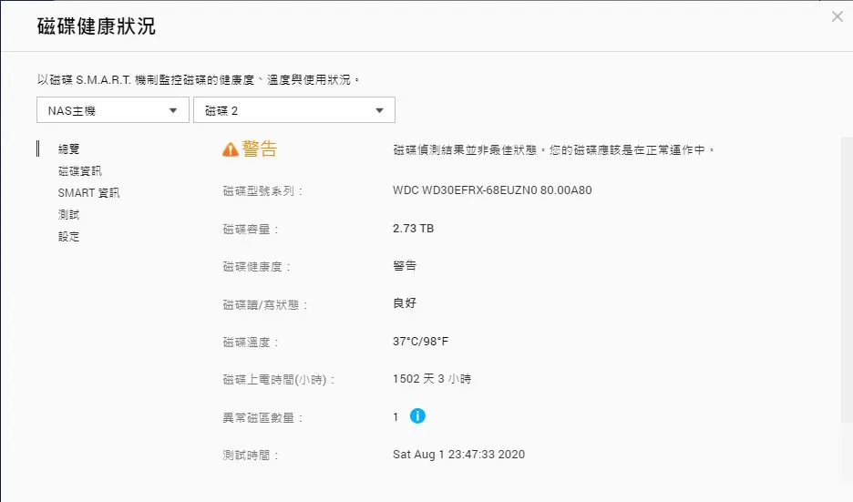Click the S.M.A.R.T. description sentence
Screen dimensions: 853x502
tap(199, 80)
